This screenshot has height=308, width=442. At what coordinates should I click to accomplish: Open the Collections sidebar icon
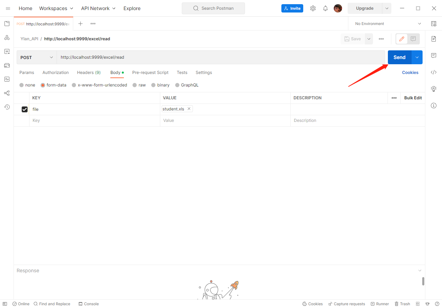[7, 24]
